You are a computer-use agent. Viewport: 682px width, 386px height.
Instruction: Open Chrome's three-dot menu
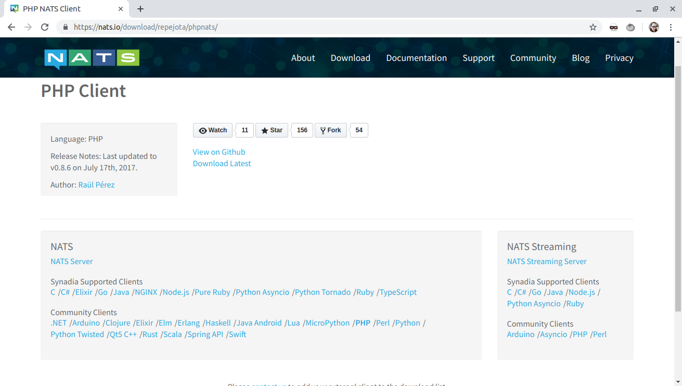pos(671,27)
